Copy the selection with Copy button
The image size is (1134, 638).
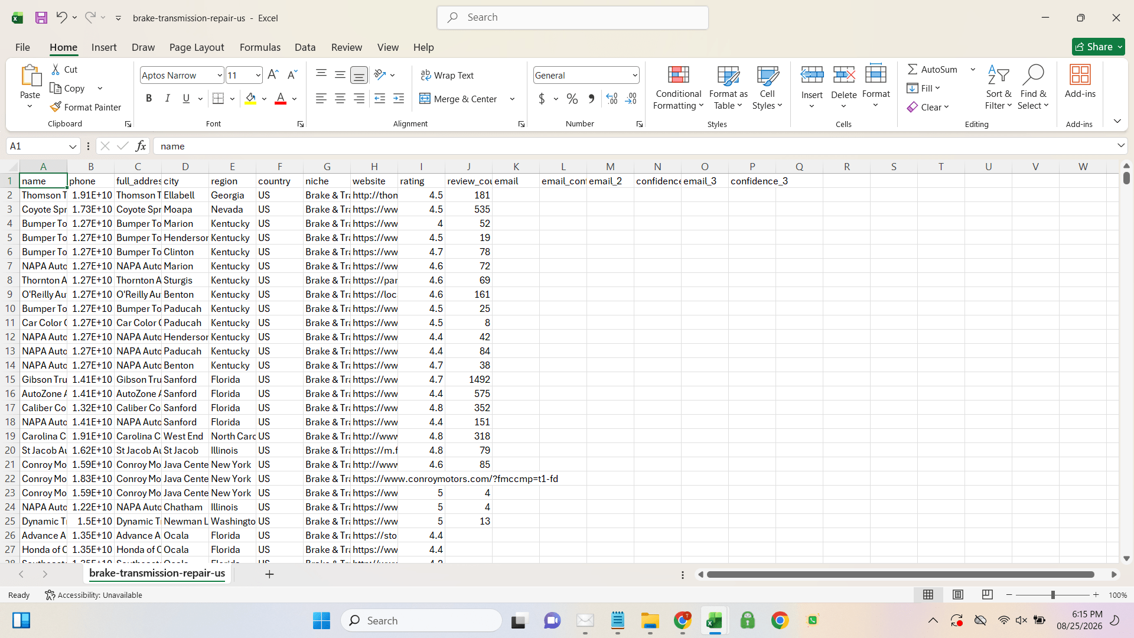coord(67,88)
